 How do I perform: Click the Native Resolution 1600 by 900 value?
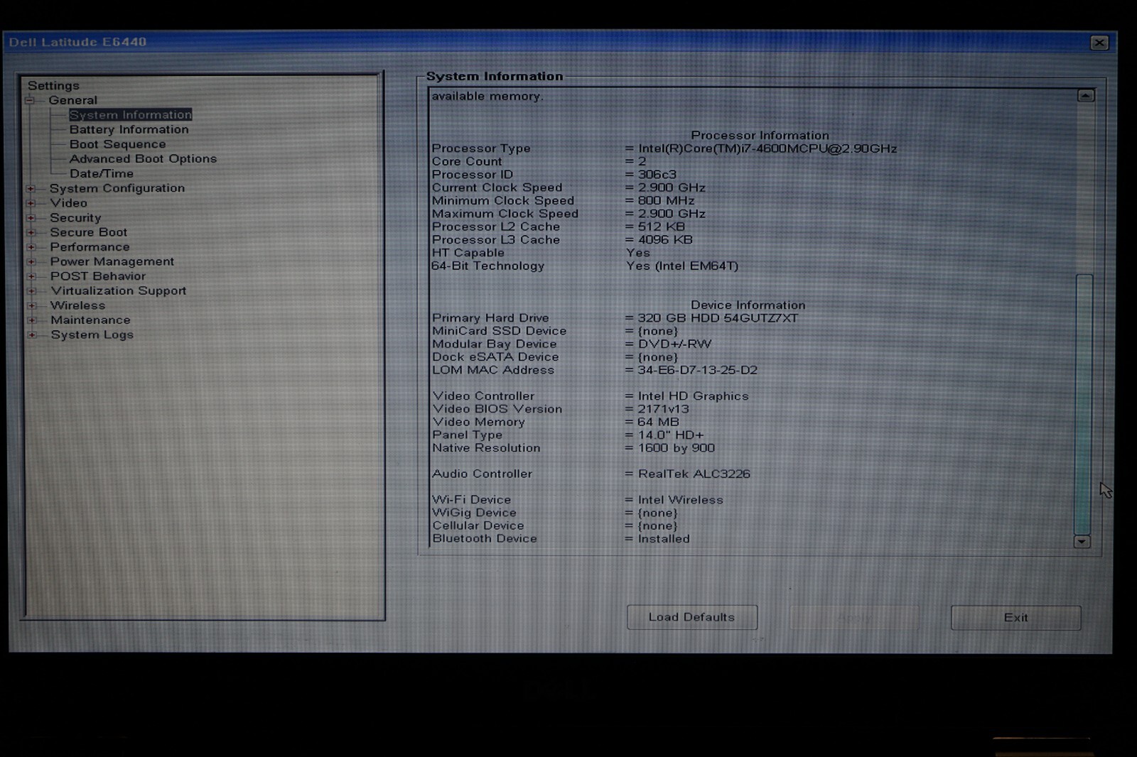point(677,448)
